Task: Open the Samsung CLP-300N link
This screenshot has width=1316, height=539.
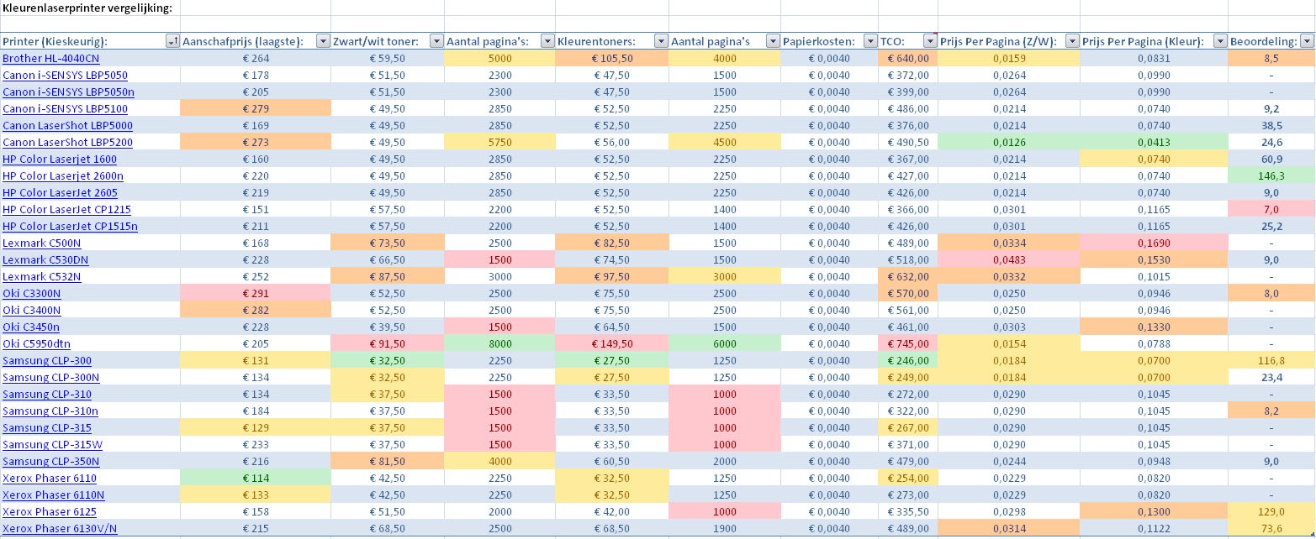Action: pos(51,378)
